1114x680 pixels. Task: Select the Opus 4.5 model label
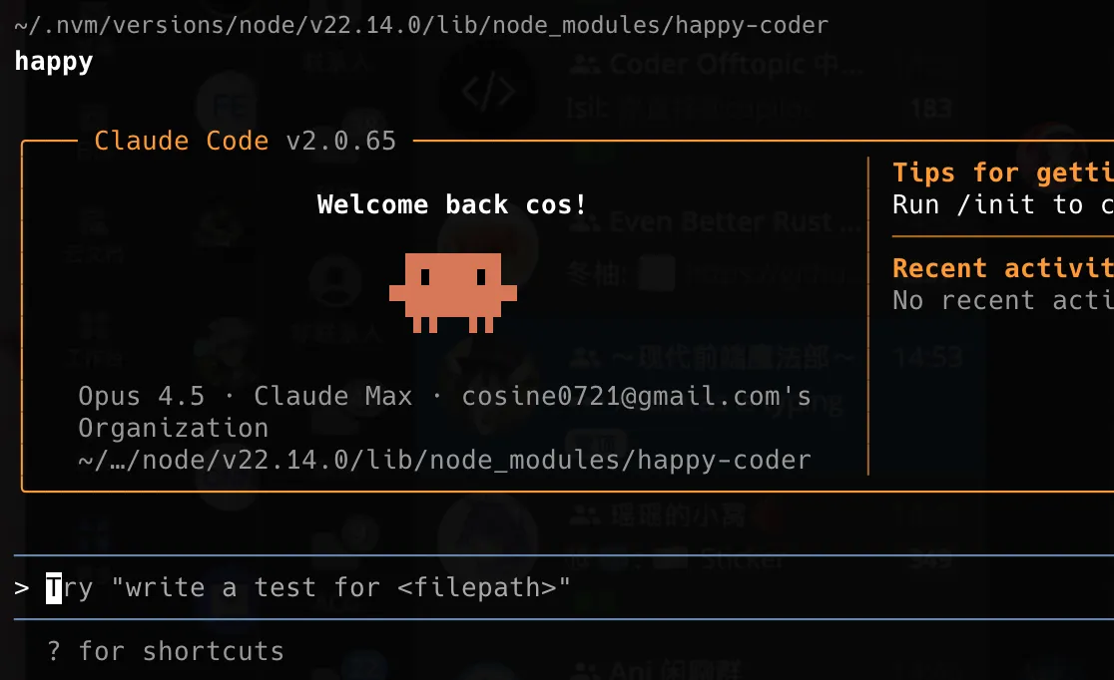141,396
